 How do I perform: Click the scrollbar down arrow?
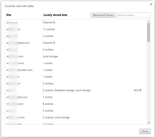[x=148, y=123]
